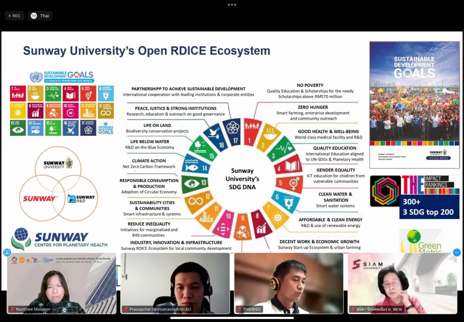
Task: Click Sunway Centre for Planetary Health logo
Action: [x=59, y=239]
